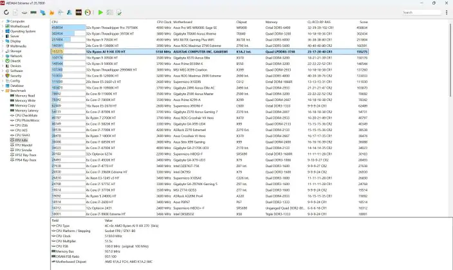
Task: Click the blue monitors toolbar icon
Action: click(42, 12)
